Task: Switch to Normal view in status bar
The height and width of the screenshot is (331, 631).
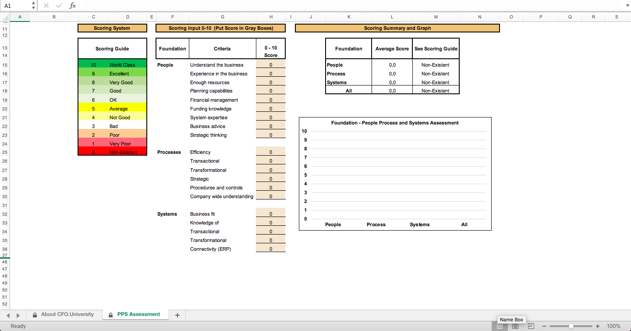Action: coord(499,326)
